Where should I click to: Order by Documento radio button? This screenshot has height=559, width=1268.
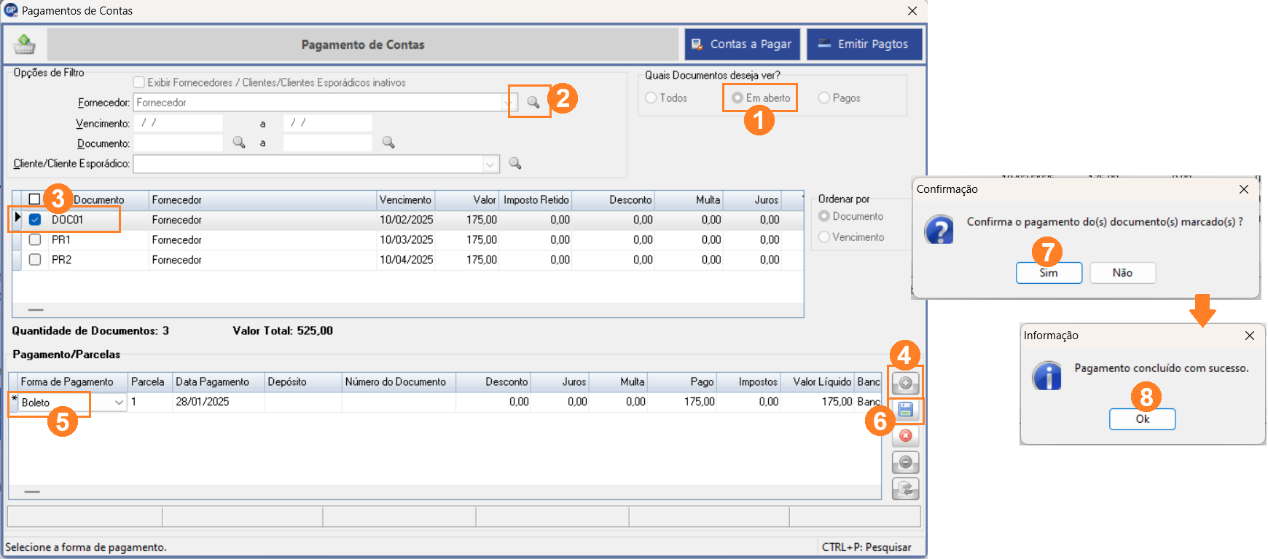pos(824,216)
